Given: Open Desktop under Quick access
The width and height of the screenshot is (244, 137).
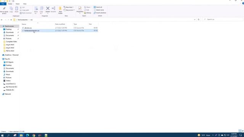Looking at the screenshot, I should click(8, 29).
